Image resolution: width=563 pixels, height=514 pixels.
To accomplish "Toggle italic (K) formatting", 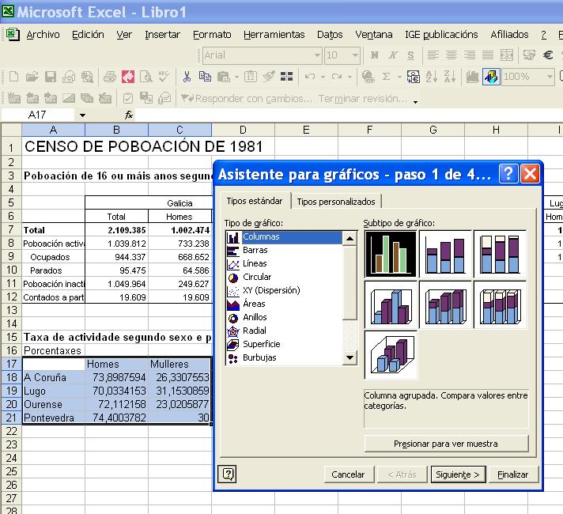I will click(x=393, y=55).
